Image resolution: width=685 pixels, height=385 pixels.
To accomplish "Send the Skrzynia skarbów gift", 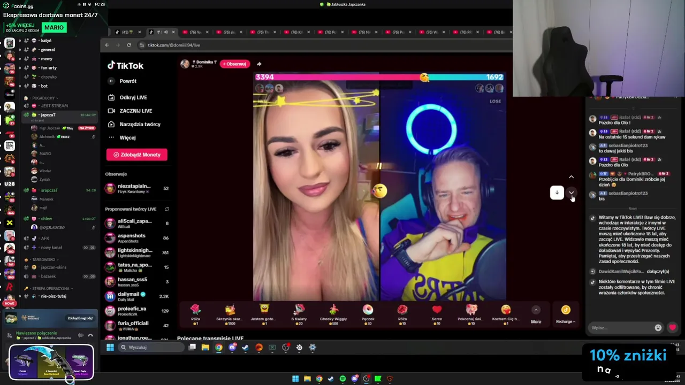I will click(230, 314).
